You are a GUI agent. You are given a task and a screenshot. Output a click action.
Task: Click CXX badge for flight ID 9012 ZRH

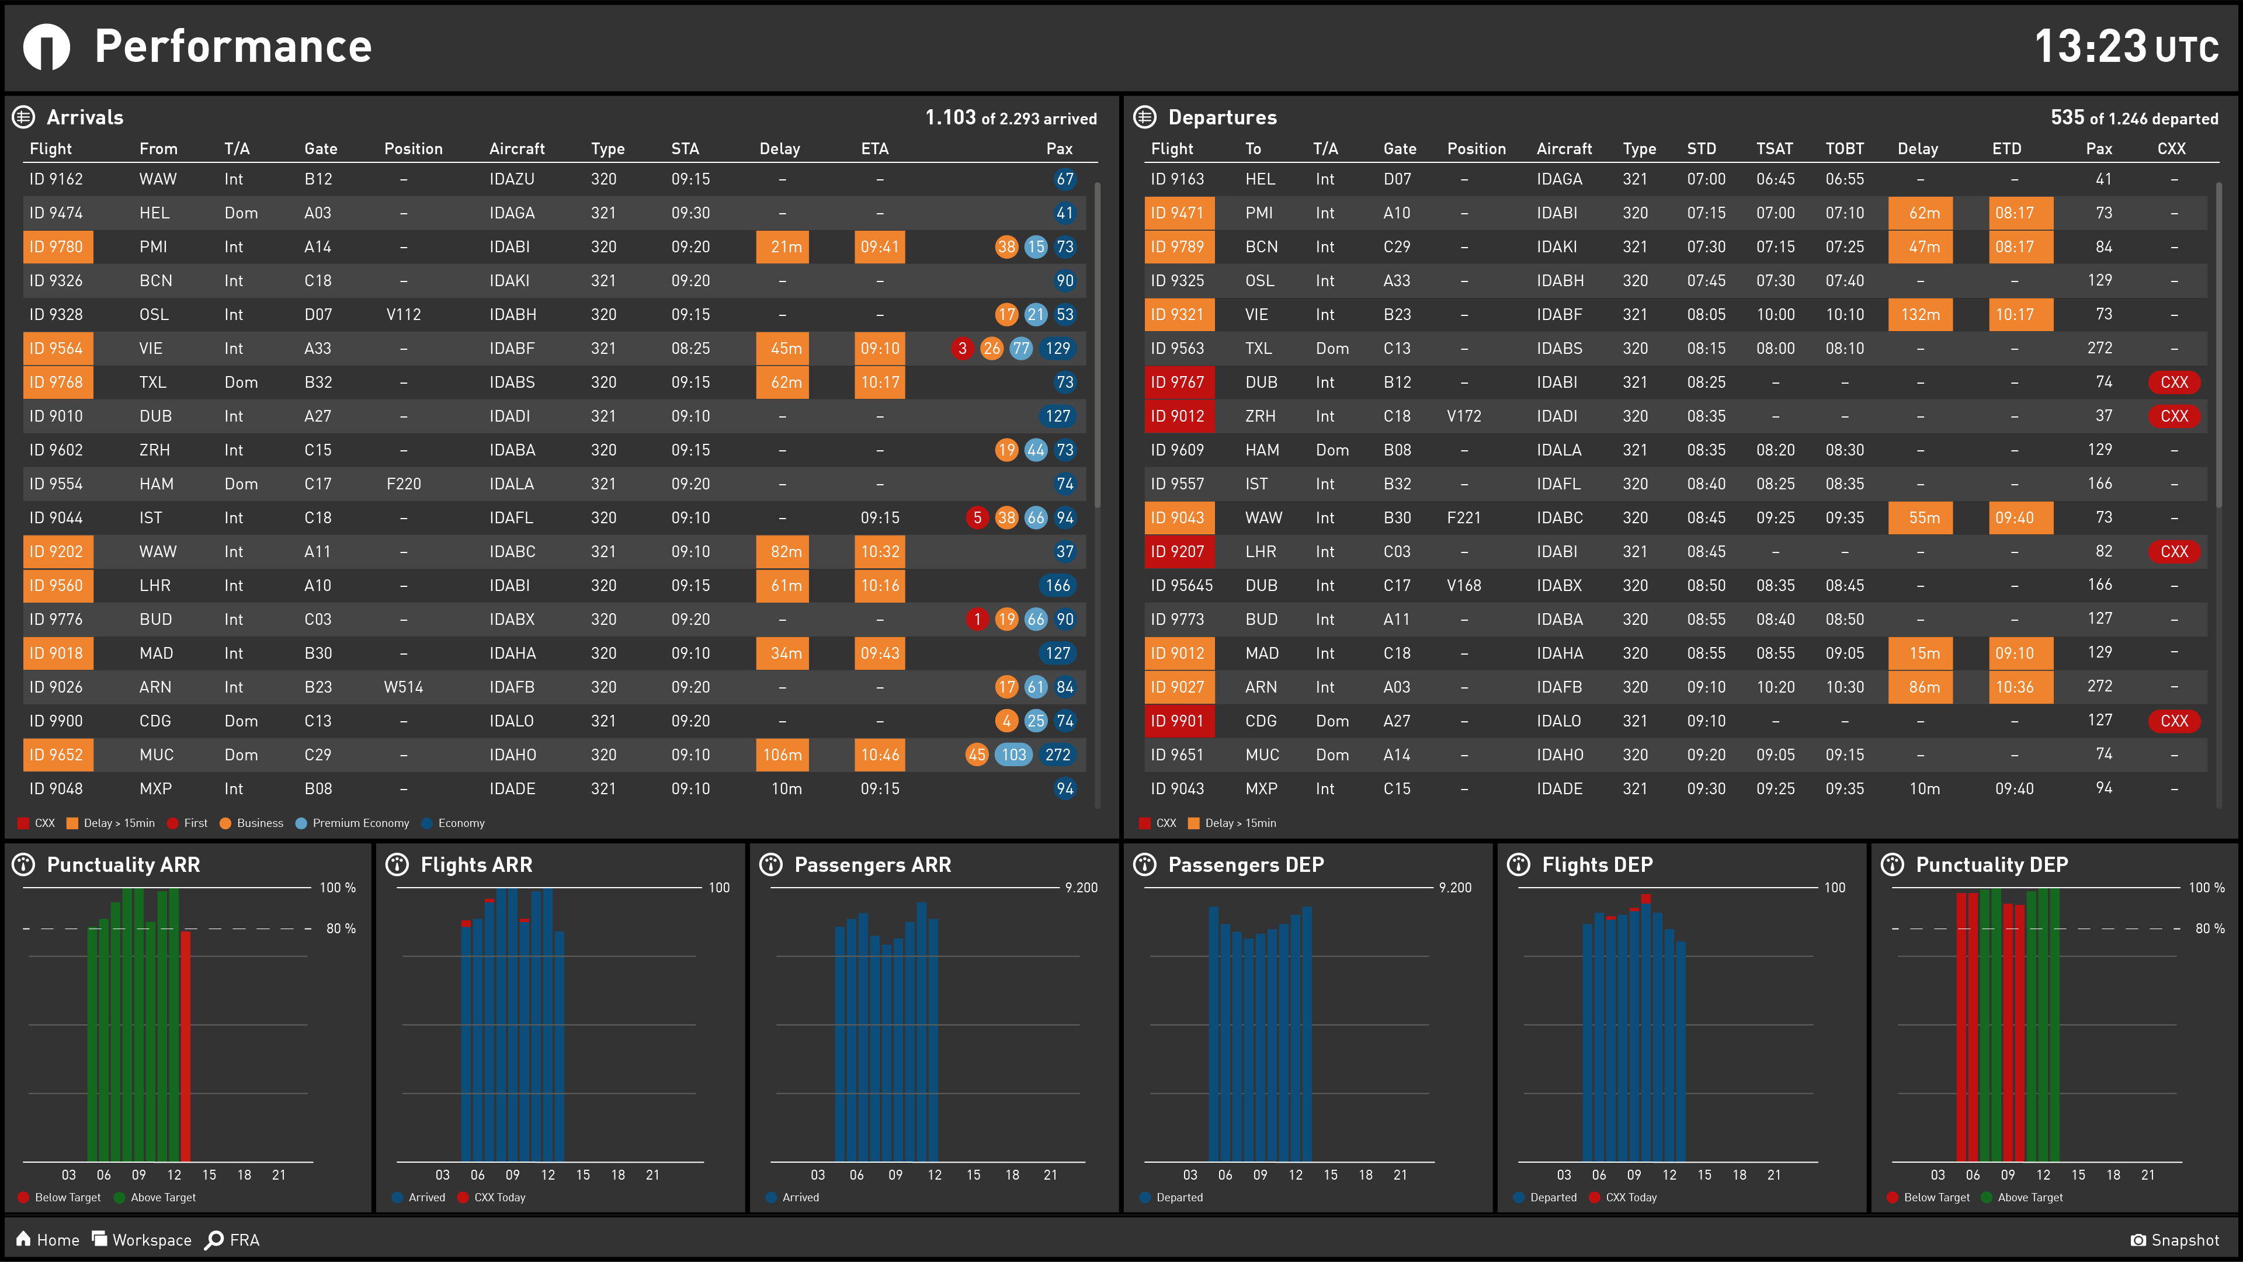pos(2174,416)
